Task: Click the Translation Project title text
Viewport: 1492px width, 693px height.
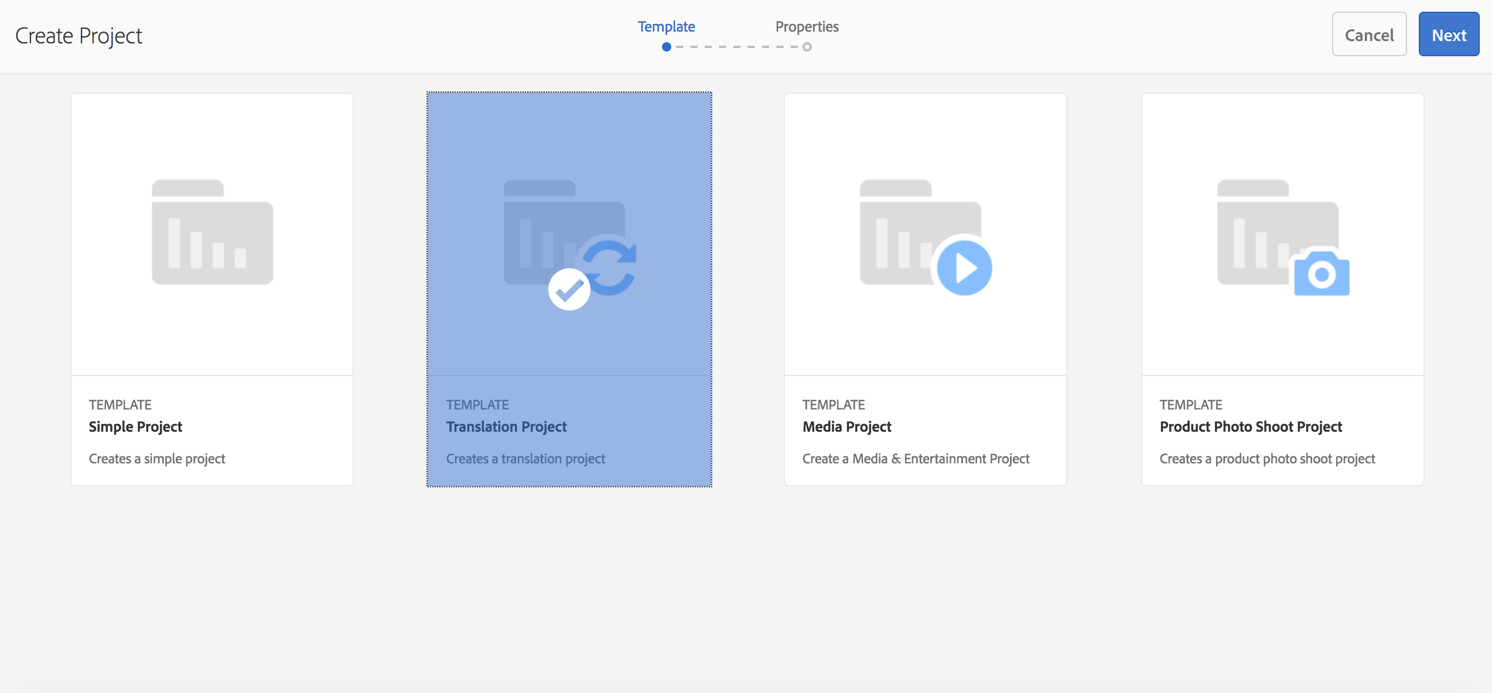Action: click(506, 426)
